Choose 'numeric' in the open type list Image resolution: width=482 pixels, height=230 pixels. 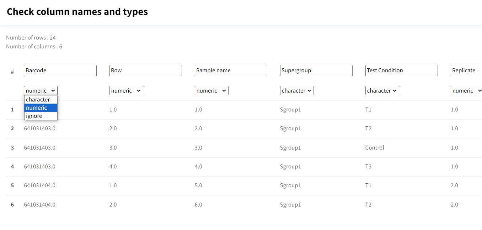[x=41, y=108]
